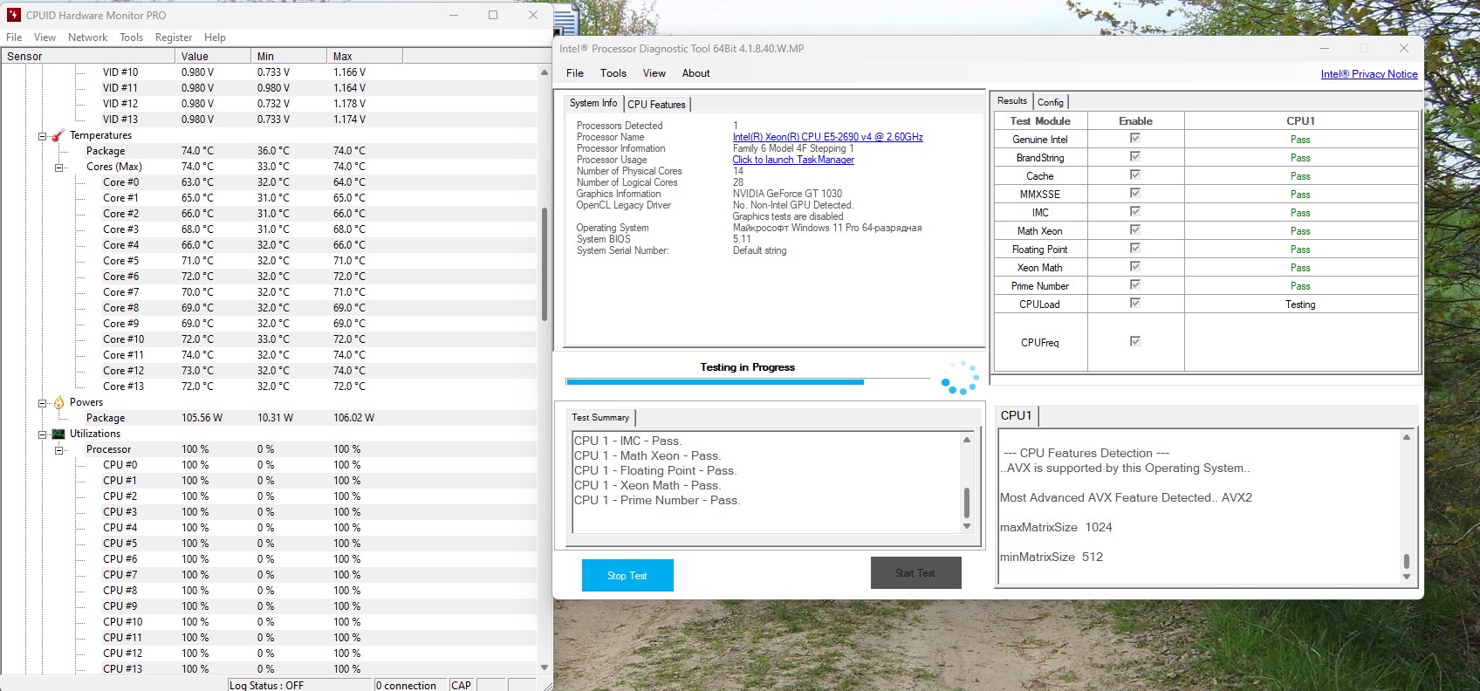Click the 105.56 W package power value
Screen dimensions: 1480x691
click(202, 418)
